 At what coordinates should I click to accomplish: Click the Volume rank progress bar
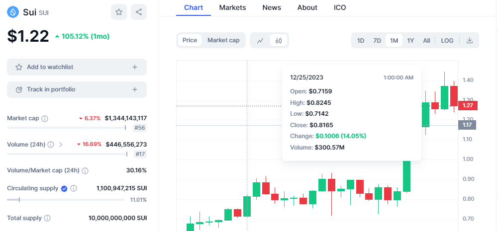coord(67,154)
